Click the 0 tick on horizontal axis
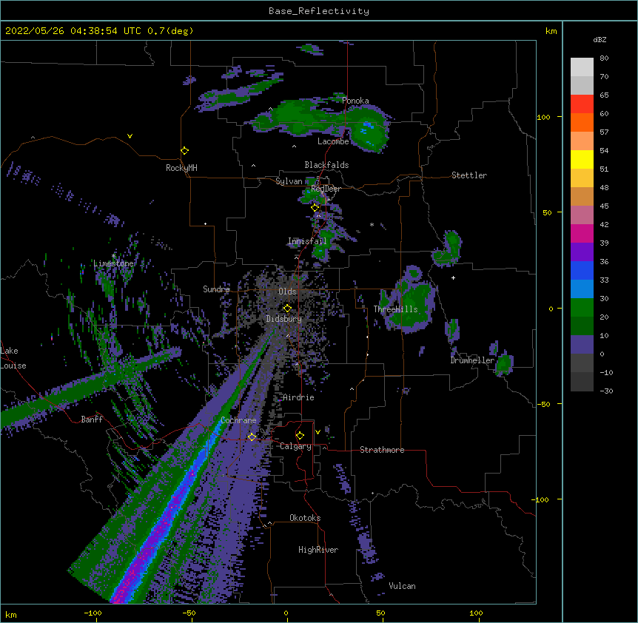 click(x=286, y=613)
